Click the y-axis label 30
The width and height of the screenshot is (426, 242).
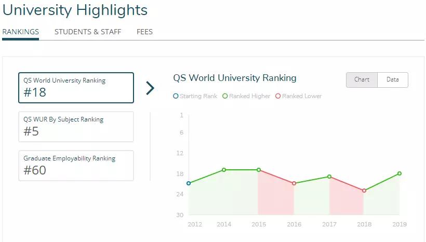[180, 215]
